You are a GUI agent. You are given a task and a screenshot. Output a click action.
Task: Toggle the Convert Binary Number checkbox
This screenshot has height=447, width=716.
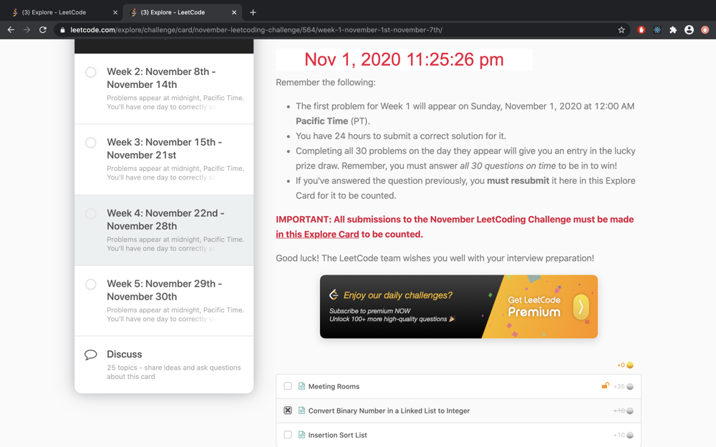tap(288, 410)
